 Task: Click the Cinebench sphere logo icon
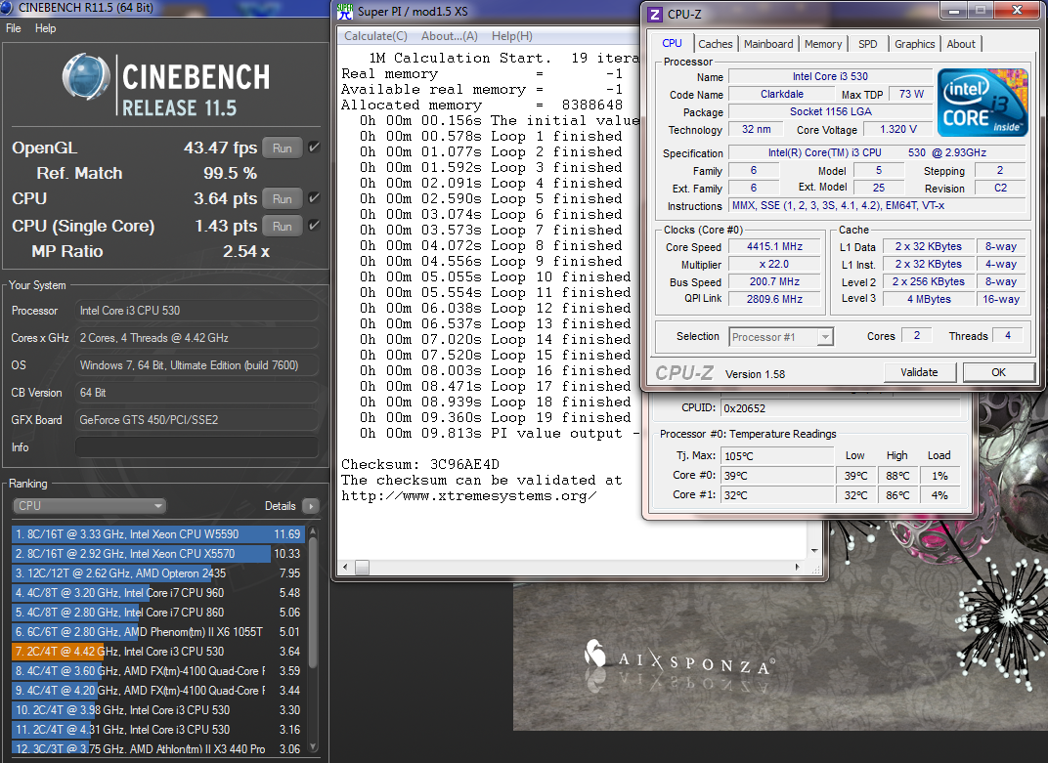pyautogui.click(x=87, y=76)
